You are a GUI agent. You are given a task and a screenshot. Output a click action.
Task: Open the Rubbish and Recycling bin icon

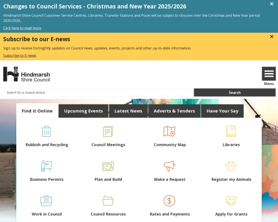[x=46, y=131]
